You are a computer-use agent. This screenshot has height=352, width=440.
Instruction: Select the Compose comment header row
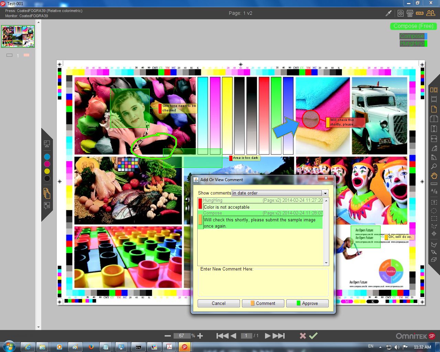(263, 213)
